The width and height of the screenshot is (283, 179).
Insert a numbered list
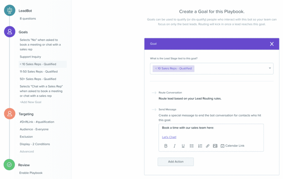coord(200,146)
